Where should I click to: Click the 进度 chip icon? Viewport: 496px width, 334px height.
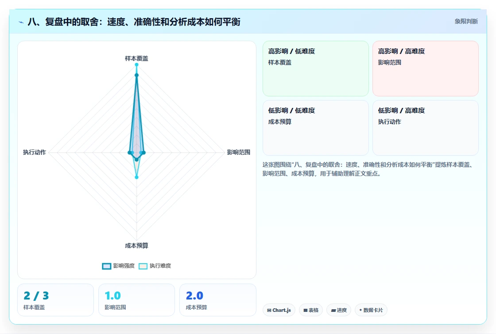333,310
